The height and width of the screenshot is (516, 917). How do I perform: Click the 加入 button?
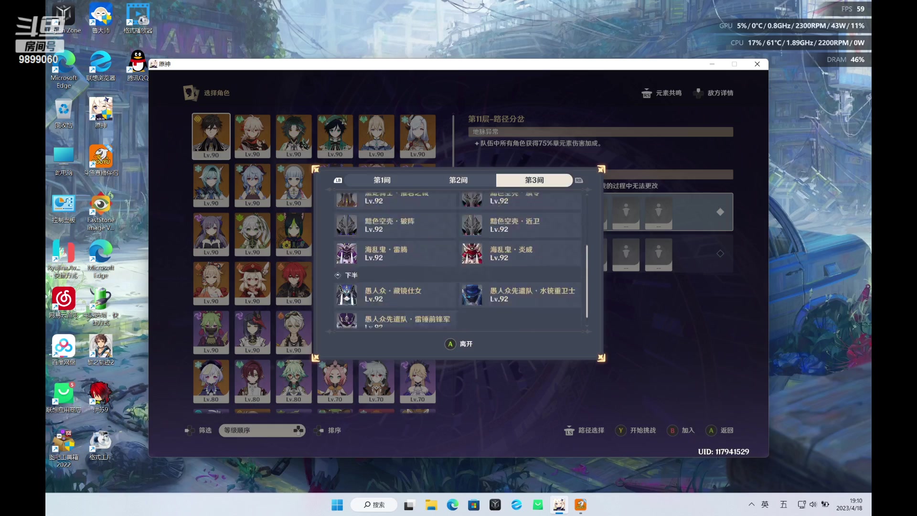pyautogui.click(x=681, y=430)
